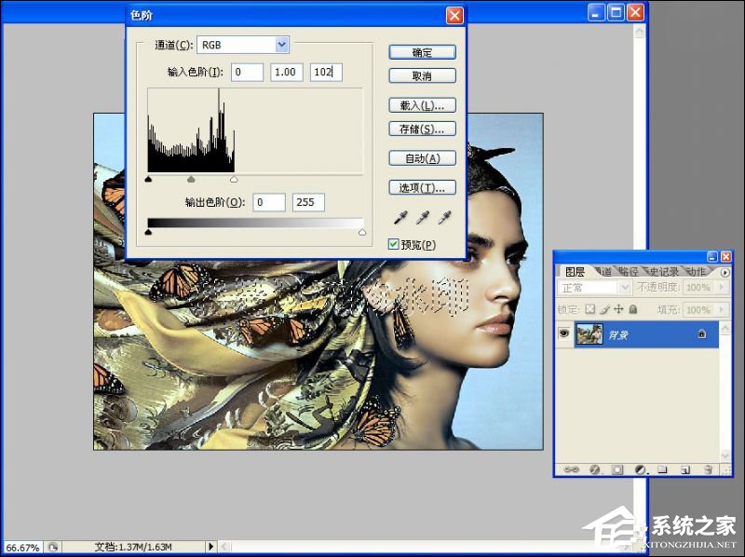
Task: Hide the 背景 layer with the eye icon
Action: 563,334
